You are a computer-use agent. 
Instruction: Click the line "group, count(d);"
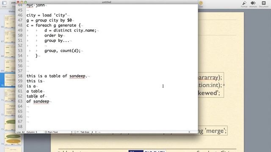coord(63,51)
